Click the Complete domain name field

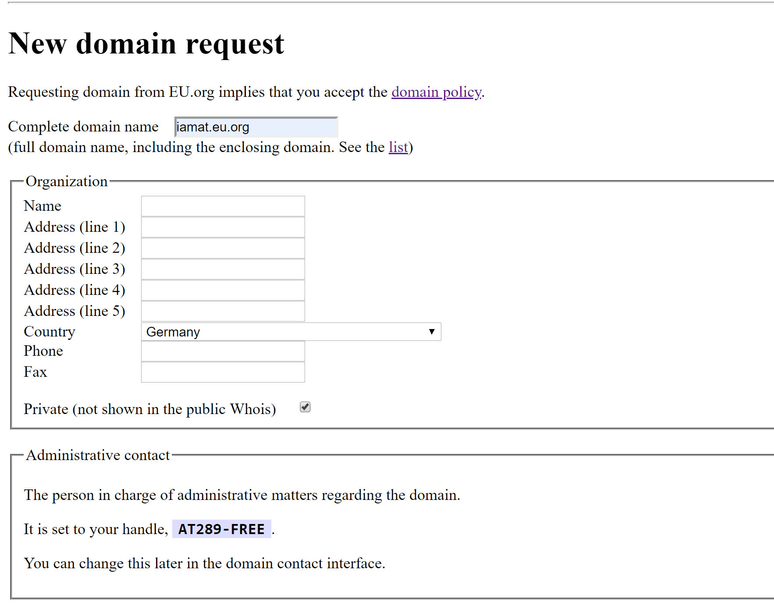(256, 127)
